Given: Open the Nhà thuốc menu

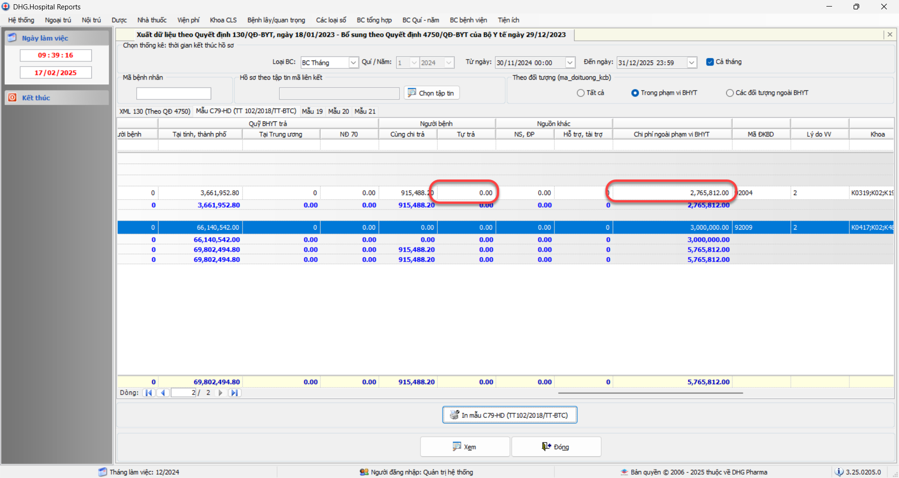Looking at the screenshot, I should tap(152, 20).
